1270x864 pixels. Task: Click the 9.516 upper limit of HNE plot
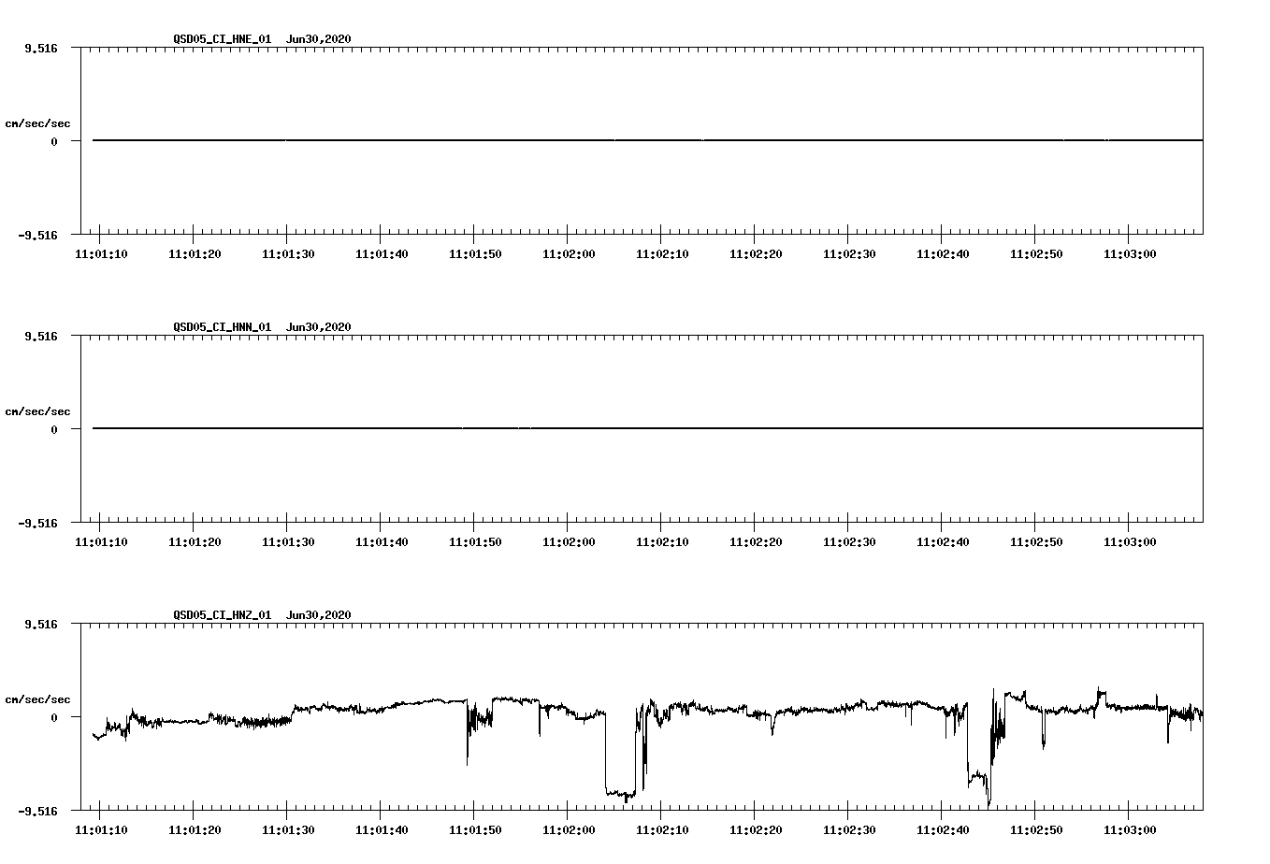pyautogui.click(x=41, y=48)
